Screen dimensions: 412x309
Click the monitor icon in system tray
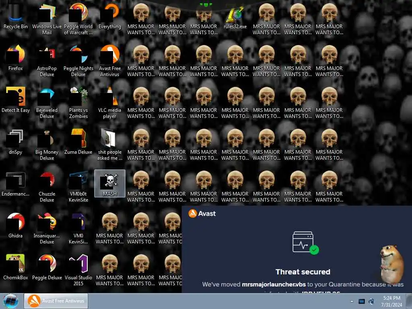click(x=362, y=301)
